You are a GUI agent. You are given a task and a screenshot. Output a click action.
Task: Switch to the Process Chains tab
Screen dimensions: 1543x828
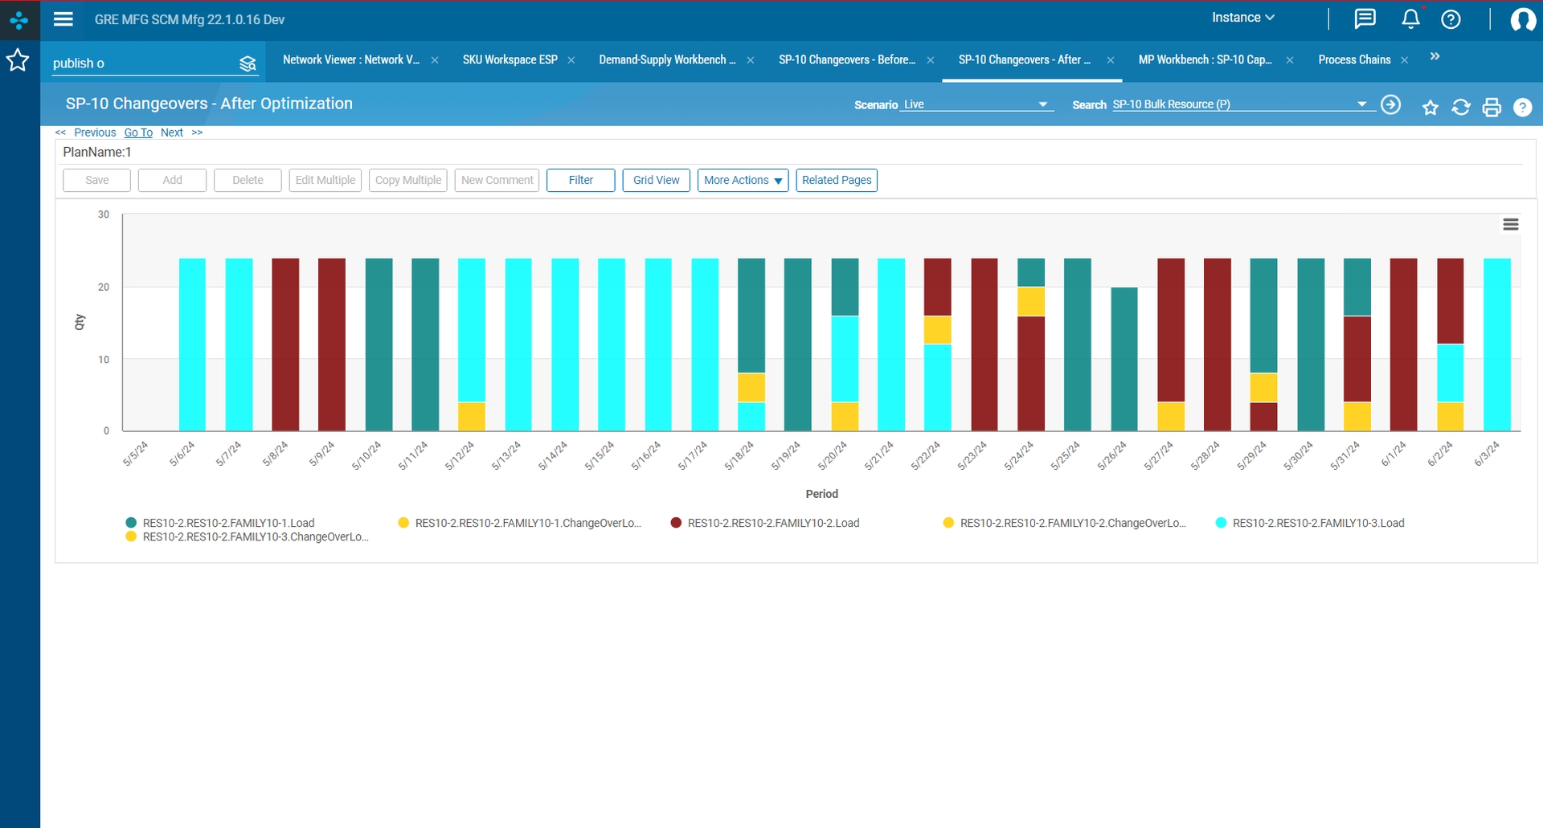[1354, 60]
